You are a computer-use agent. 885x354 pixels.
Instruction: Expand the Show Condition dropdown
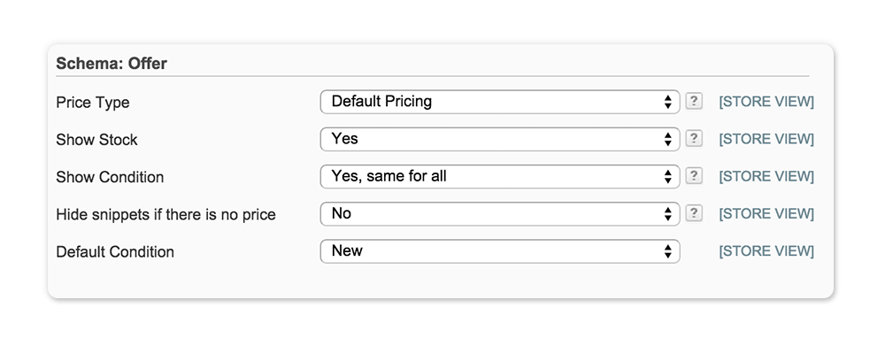[499, 176]
